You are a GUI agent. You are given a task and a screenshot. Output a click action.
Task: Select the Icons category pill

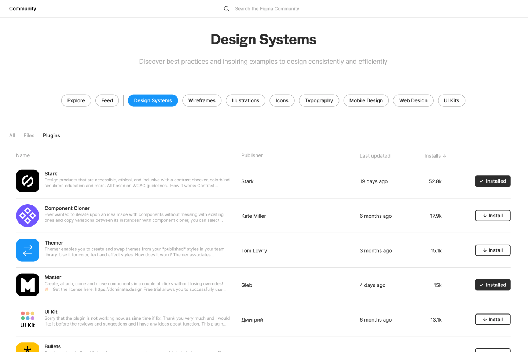(282, 100)
